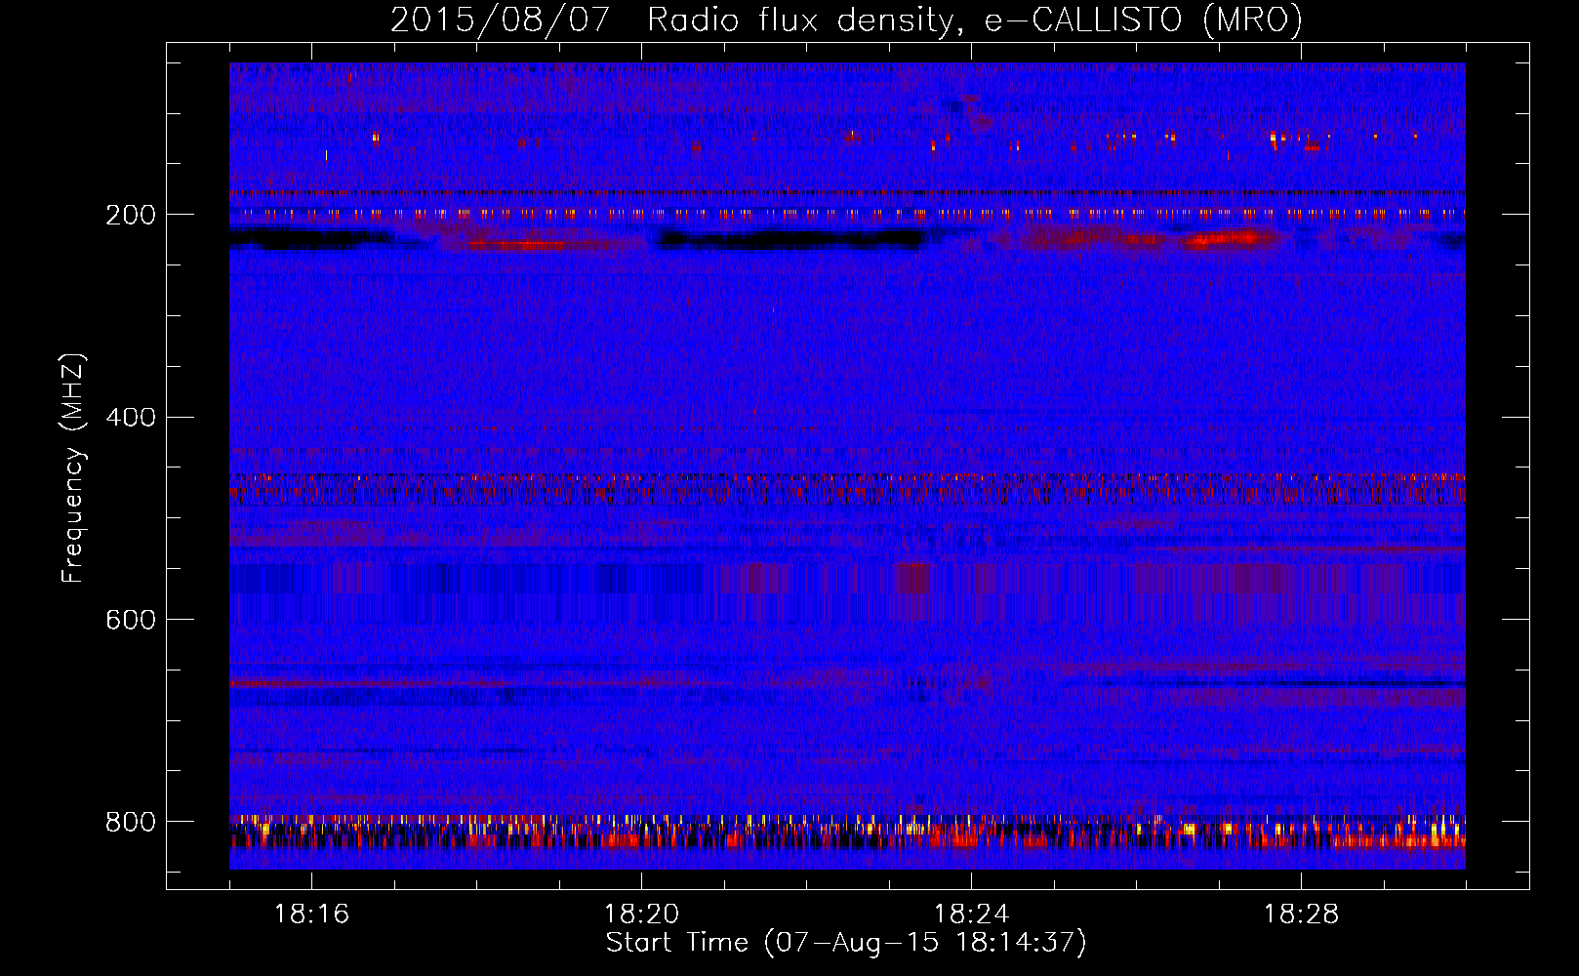Click the 18:20 time tick label
The height and width of the screenshot is (976, 1579).
641,915
